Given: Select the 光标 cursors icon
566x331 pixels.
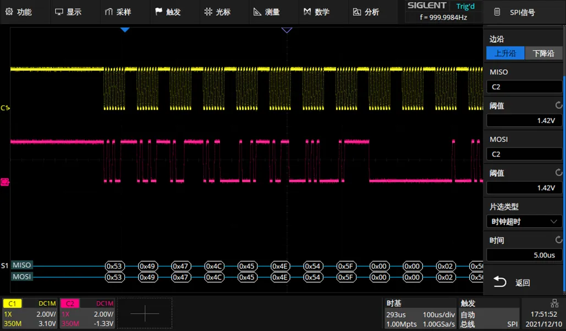Looking at the screenshot, I should click(x=208, y=12).
